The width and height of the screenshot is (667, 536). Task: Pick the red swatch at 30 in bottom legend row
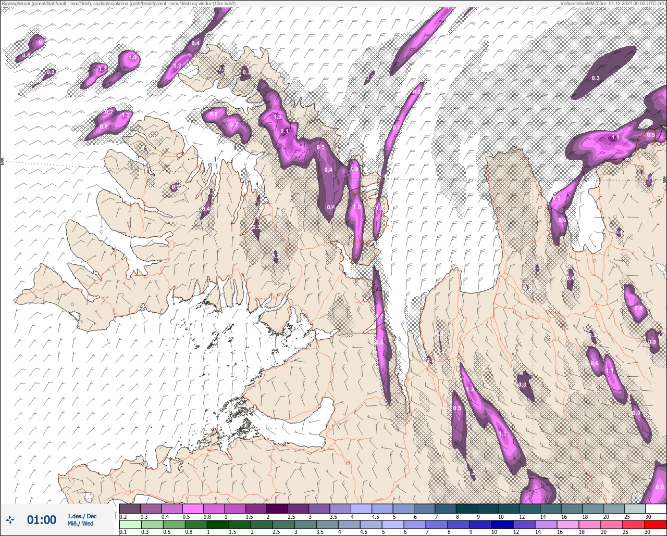(656, 524)
